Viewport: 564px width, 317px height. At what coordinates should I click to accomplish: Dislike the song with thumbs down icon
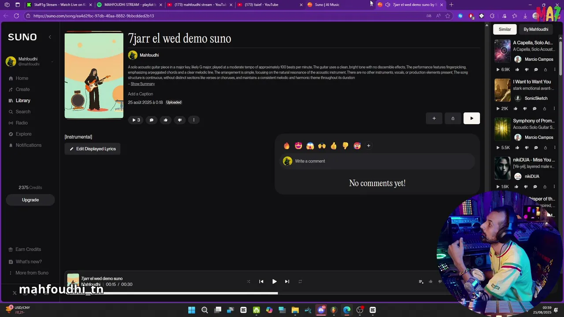tap(180, 120)
